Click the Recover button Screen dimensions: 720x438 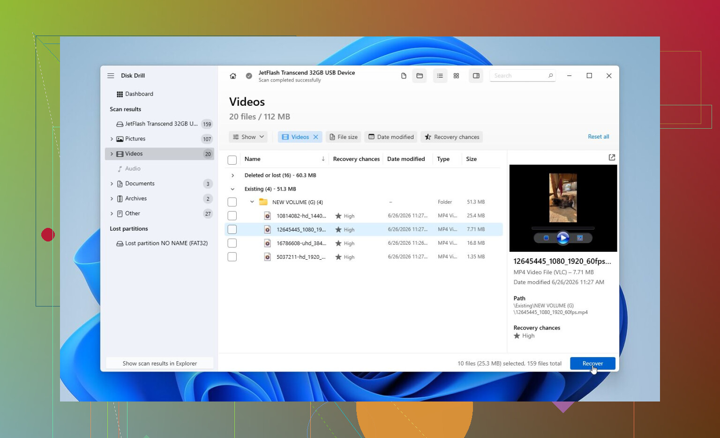(x=592, y=364)
